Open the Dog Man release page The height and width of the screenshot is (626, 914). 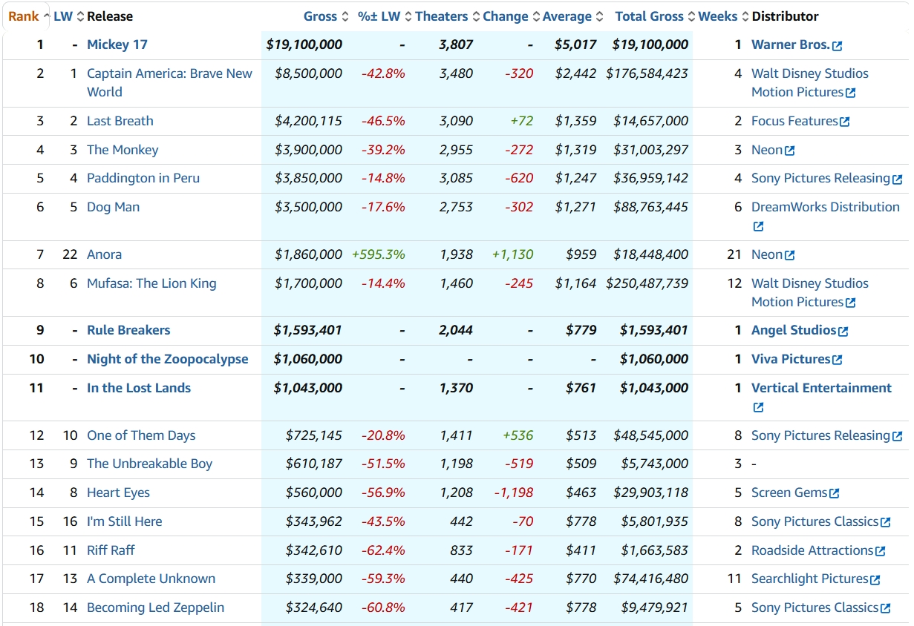click(x=113, y=207)
